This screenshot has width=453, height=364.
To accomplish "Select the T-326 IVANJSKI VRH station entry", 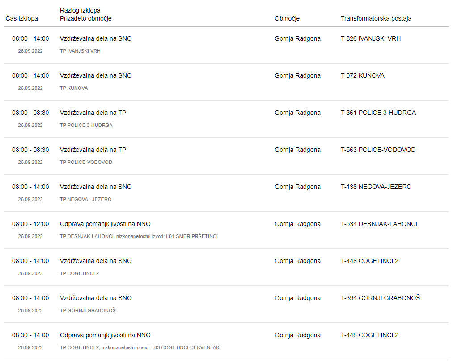I will [371, 38].
